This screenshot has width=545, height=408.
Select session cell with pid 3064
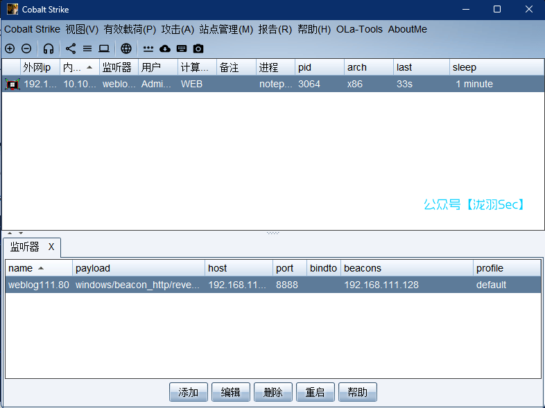(320, 84)
